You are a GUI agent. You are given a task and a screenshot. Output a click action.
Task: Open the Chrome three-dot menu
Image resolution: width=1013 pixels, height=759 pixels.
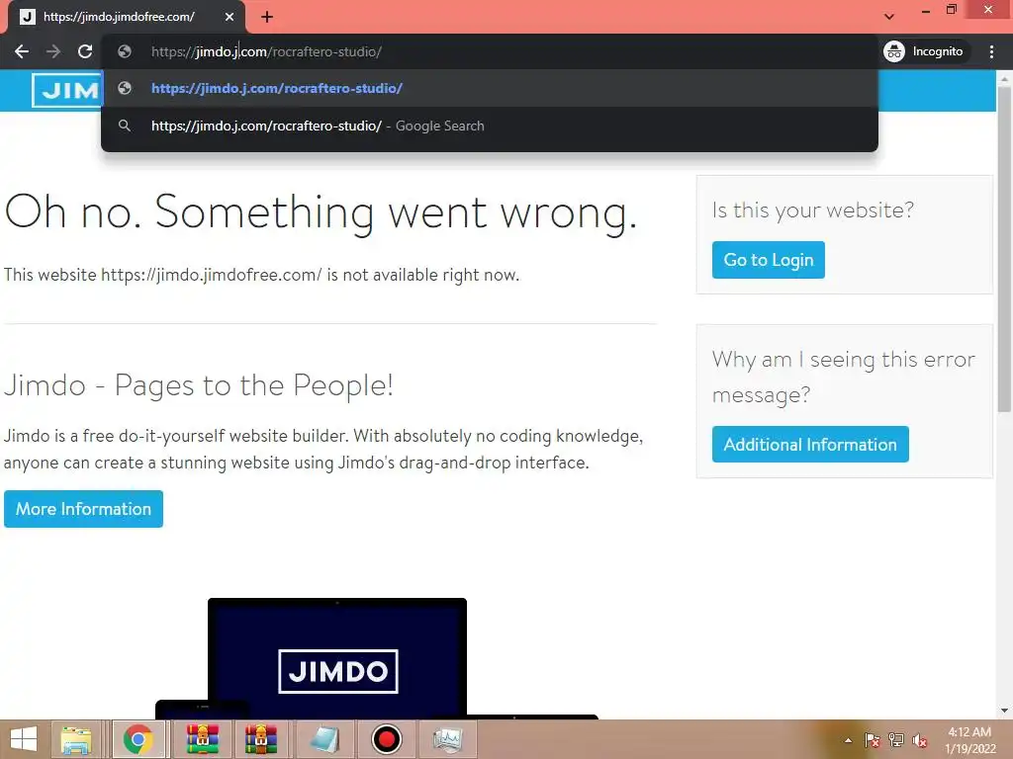coord(991,51)
